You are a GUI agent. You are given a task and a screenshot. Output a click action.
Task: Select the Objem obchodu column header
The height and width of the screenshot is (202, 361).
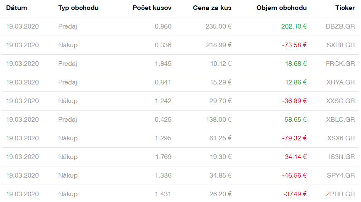point(282,8)
